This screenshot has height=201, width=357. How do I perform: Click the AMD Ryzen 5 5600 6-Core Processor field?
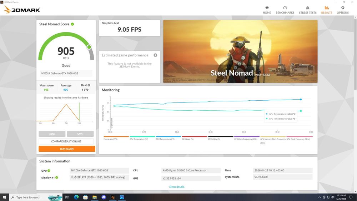191,171
